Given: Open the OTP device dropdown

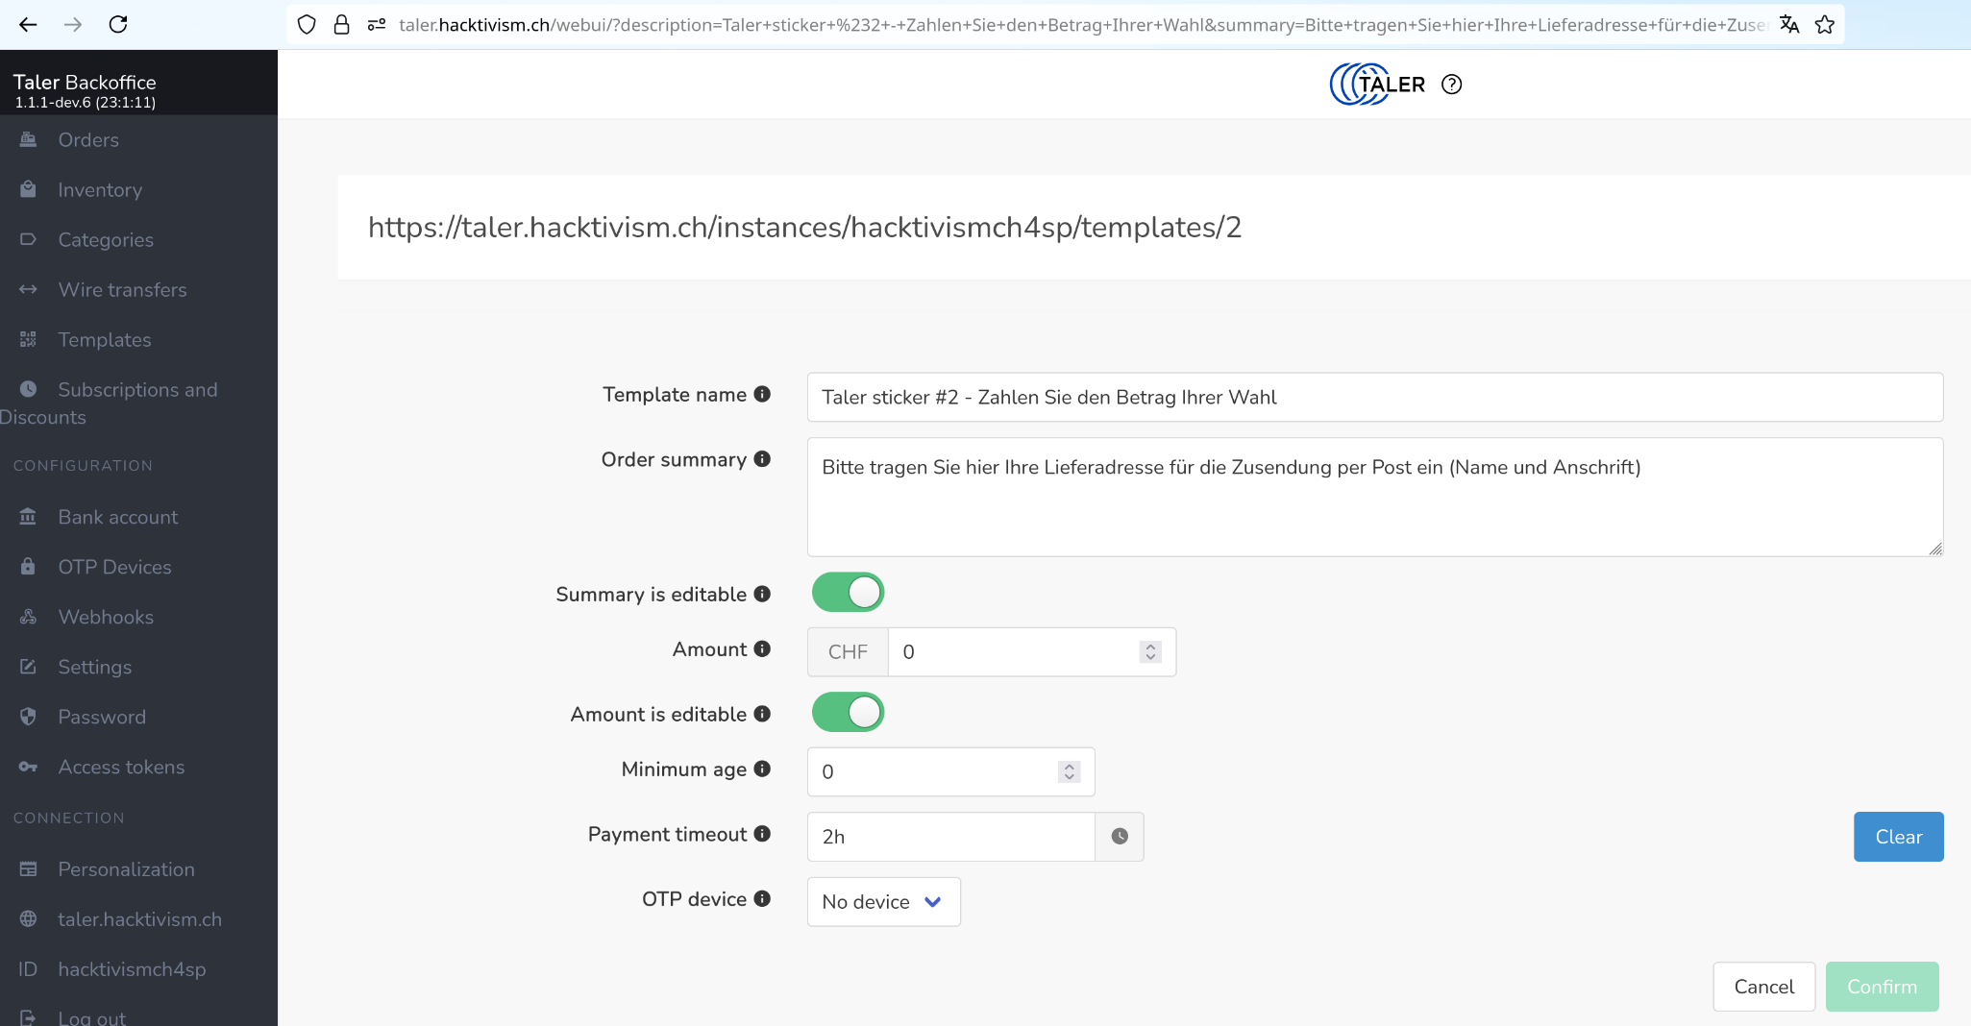Looking at the screenshot, I should tap(883, 901).
